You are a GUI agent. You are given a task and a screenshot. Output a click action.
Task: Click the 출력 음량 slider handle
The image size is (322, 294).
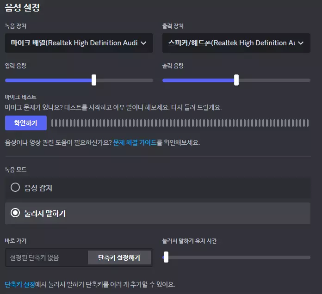236,80
